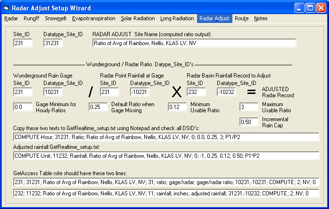The height and width of the screenshot is (209, 329).
Task: Click the Route menu item
Action: click(241, 18)
